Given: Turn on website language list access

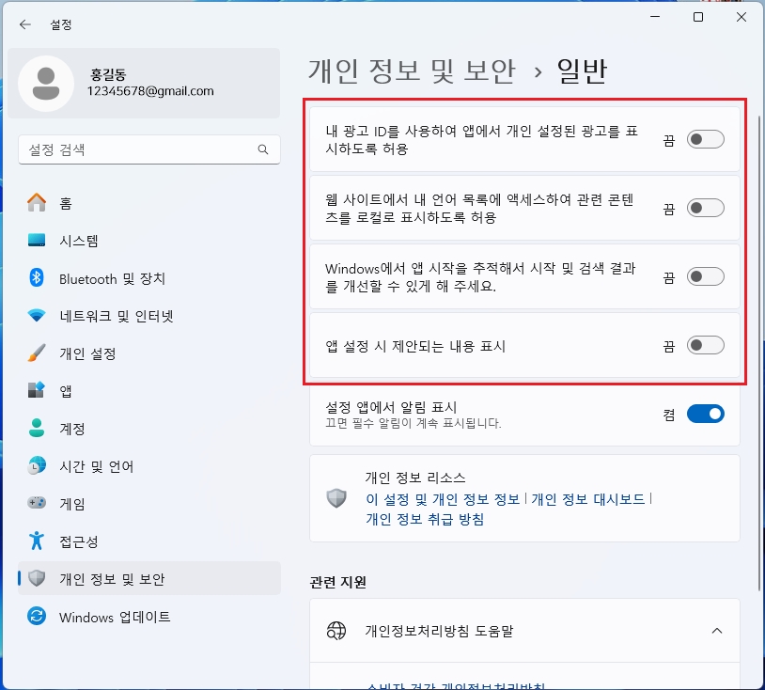Looking at the screenshot, I should coord(706,208).
